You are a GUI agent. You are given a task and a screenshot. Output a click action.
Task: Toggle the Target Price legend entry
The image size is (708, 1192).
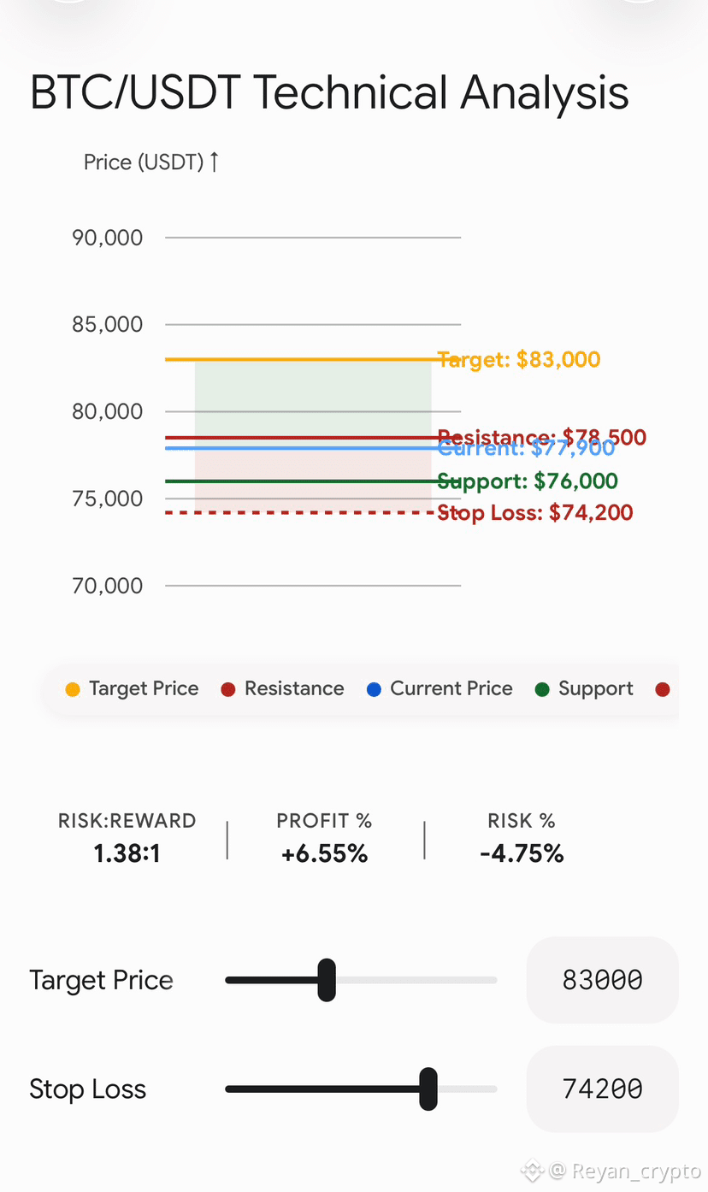tap(133, 689)
